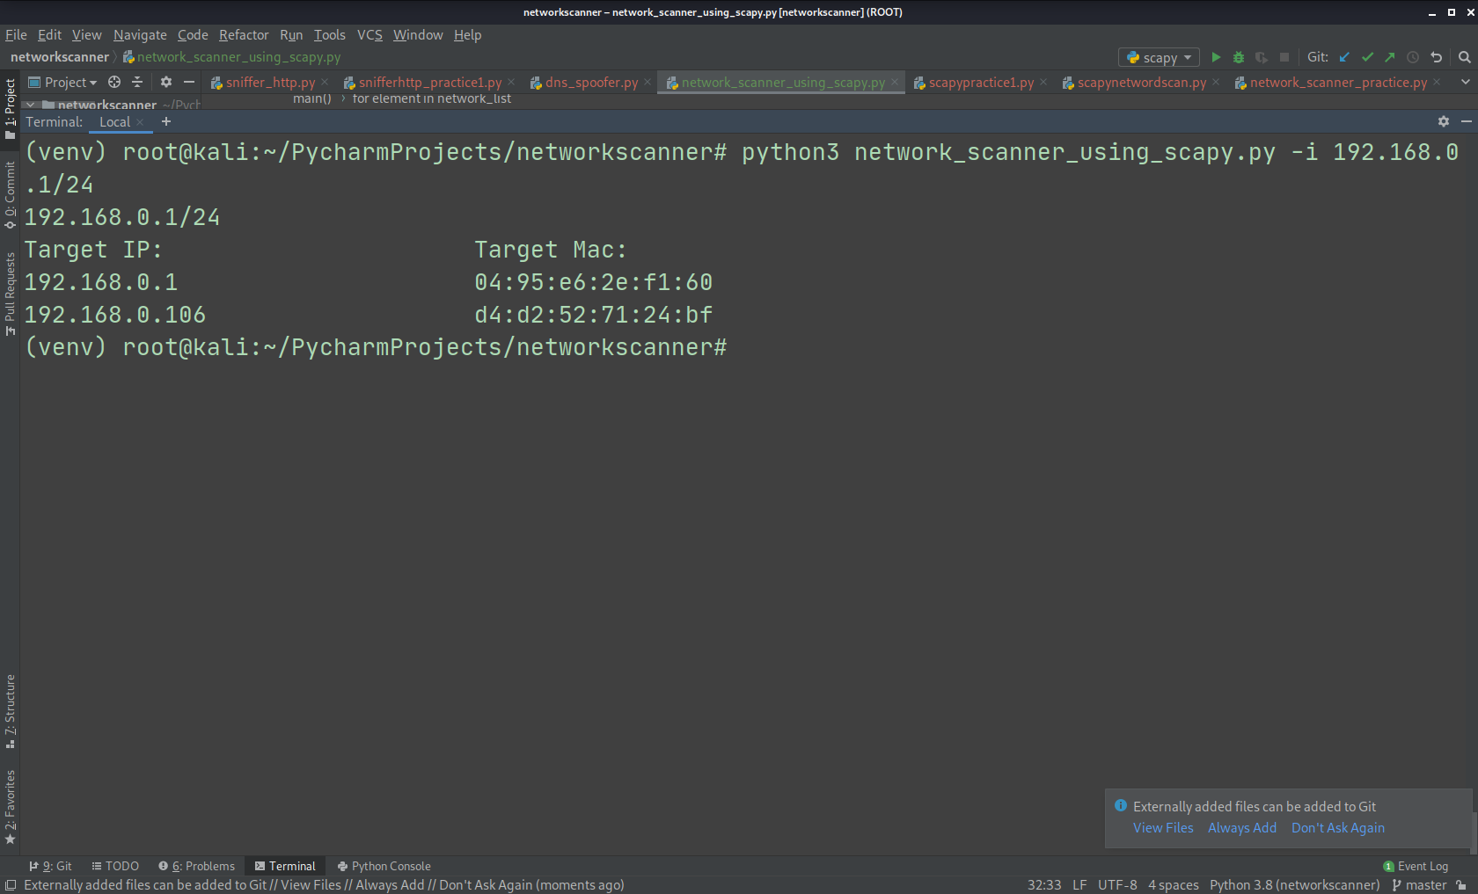Viewport: 1478px width, 894px height.
Task: Toggle the 1: Project side panel
Action: click(11, 109)
